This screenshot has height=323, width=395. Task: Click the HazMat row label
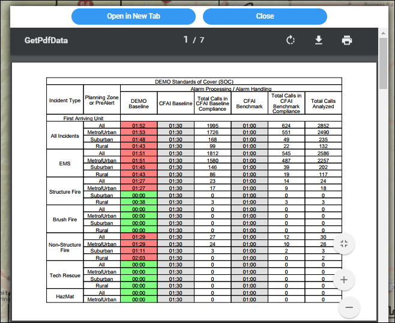[x=65, y=297]
